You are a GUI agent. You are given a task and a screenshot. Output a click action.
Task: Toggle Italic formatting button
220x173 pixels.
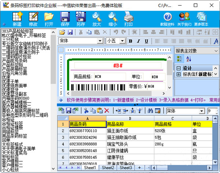tap(139, 41)
